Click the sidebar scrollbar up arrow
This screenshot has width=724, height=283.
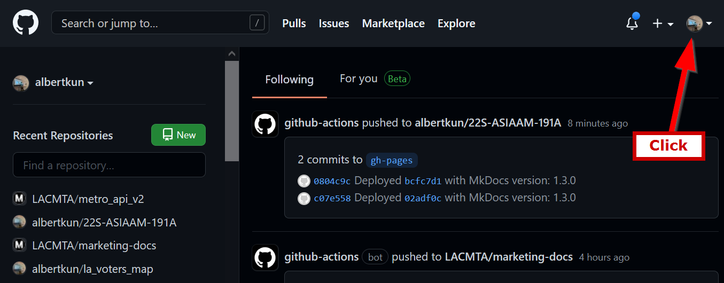231,54
